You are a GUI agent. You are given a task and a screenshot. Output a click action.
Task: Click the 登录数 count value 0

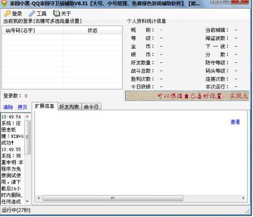tap(26, 96)
